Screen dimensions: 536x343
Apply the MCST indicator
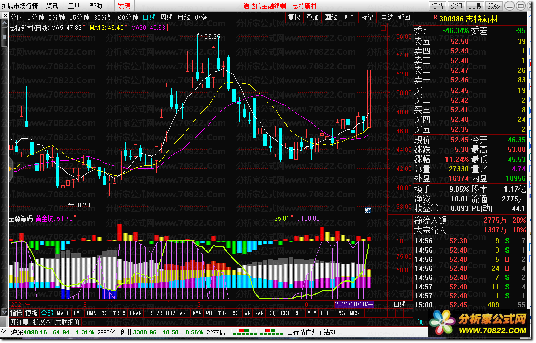[x=355, y=313]
